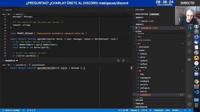This screenshot has width=200, height=112.
Task: Open the Source Control view icon
Action: 190,27
